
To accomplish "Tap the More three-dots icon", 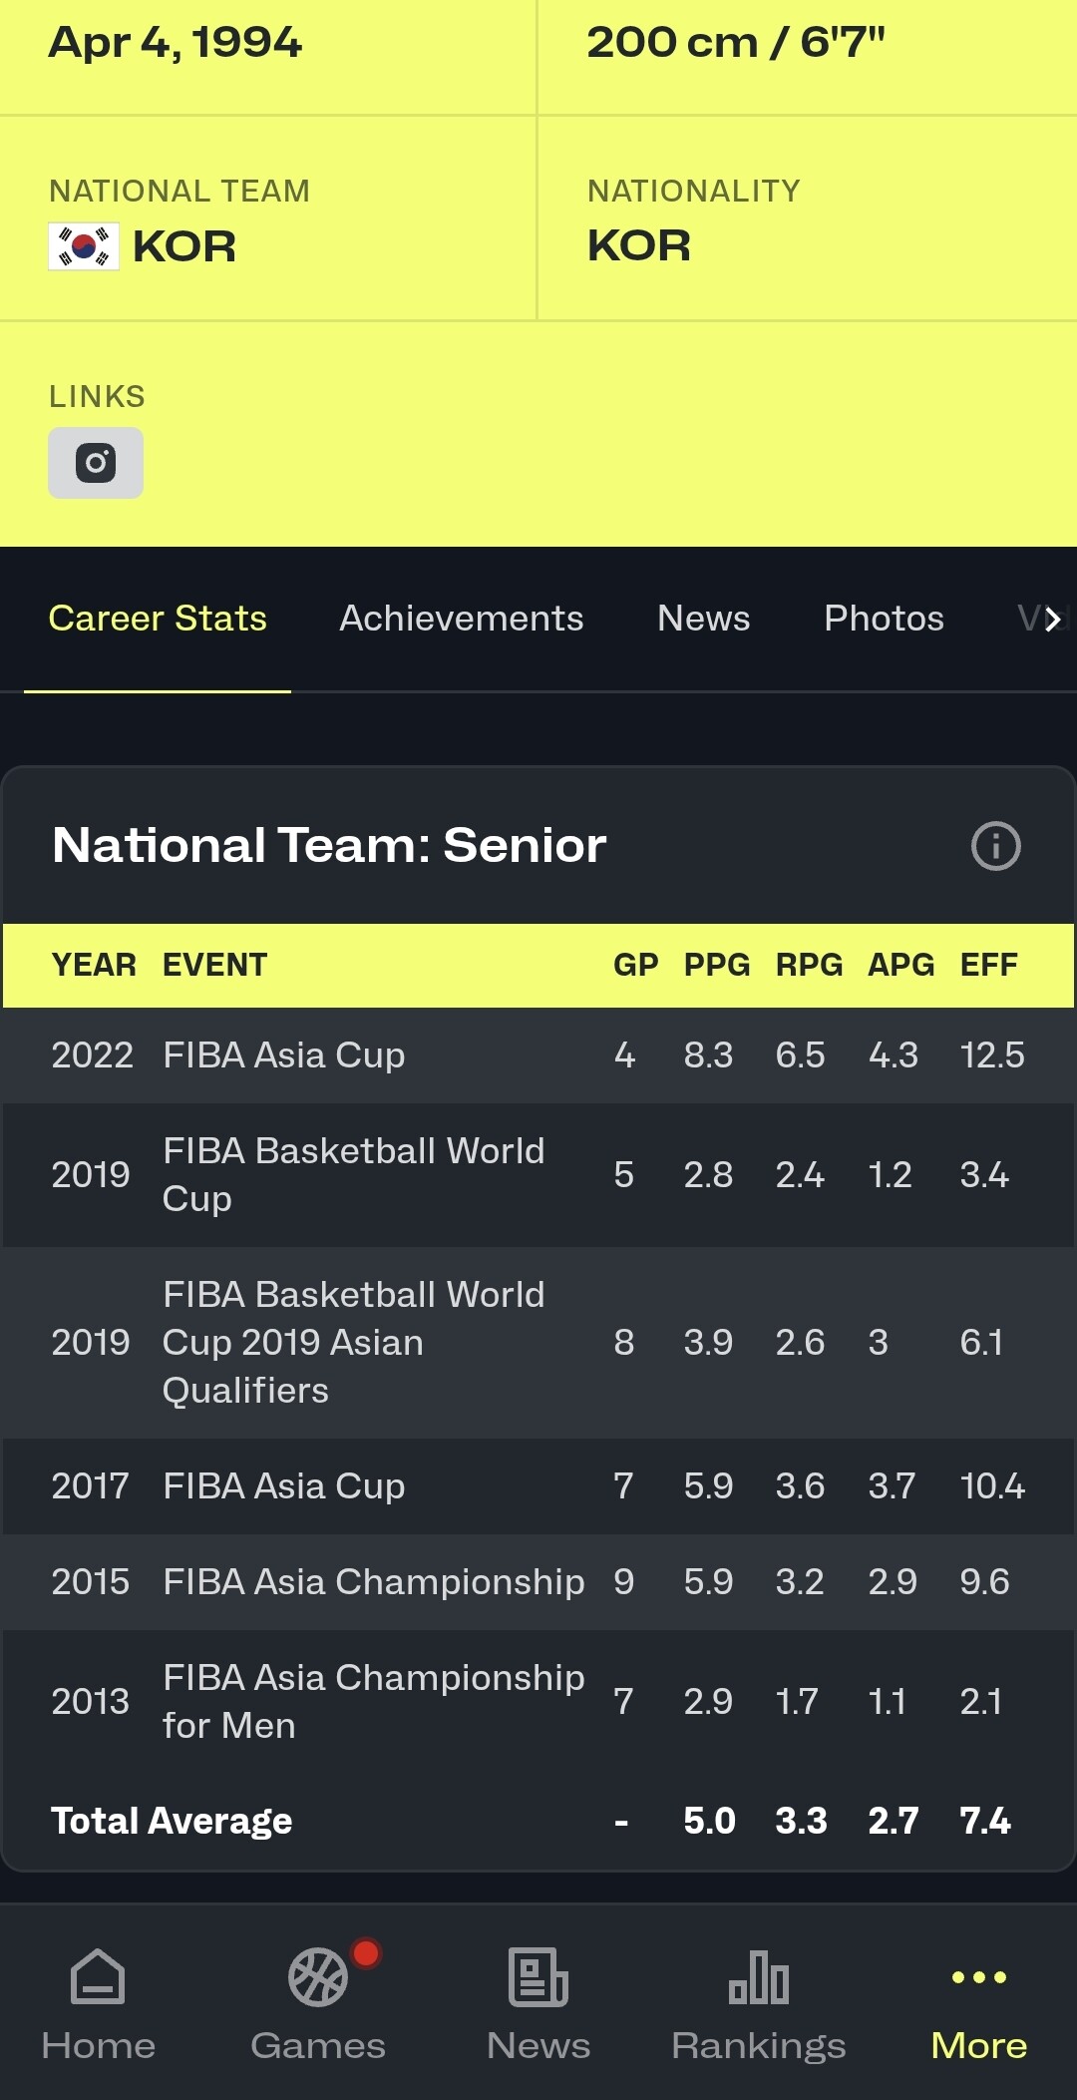I will (978, 1976).
